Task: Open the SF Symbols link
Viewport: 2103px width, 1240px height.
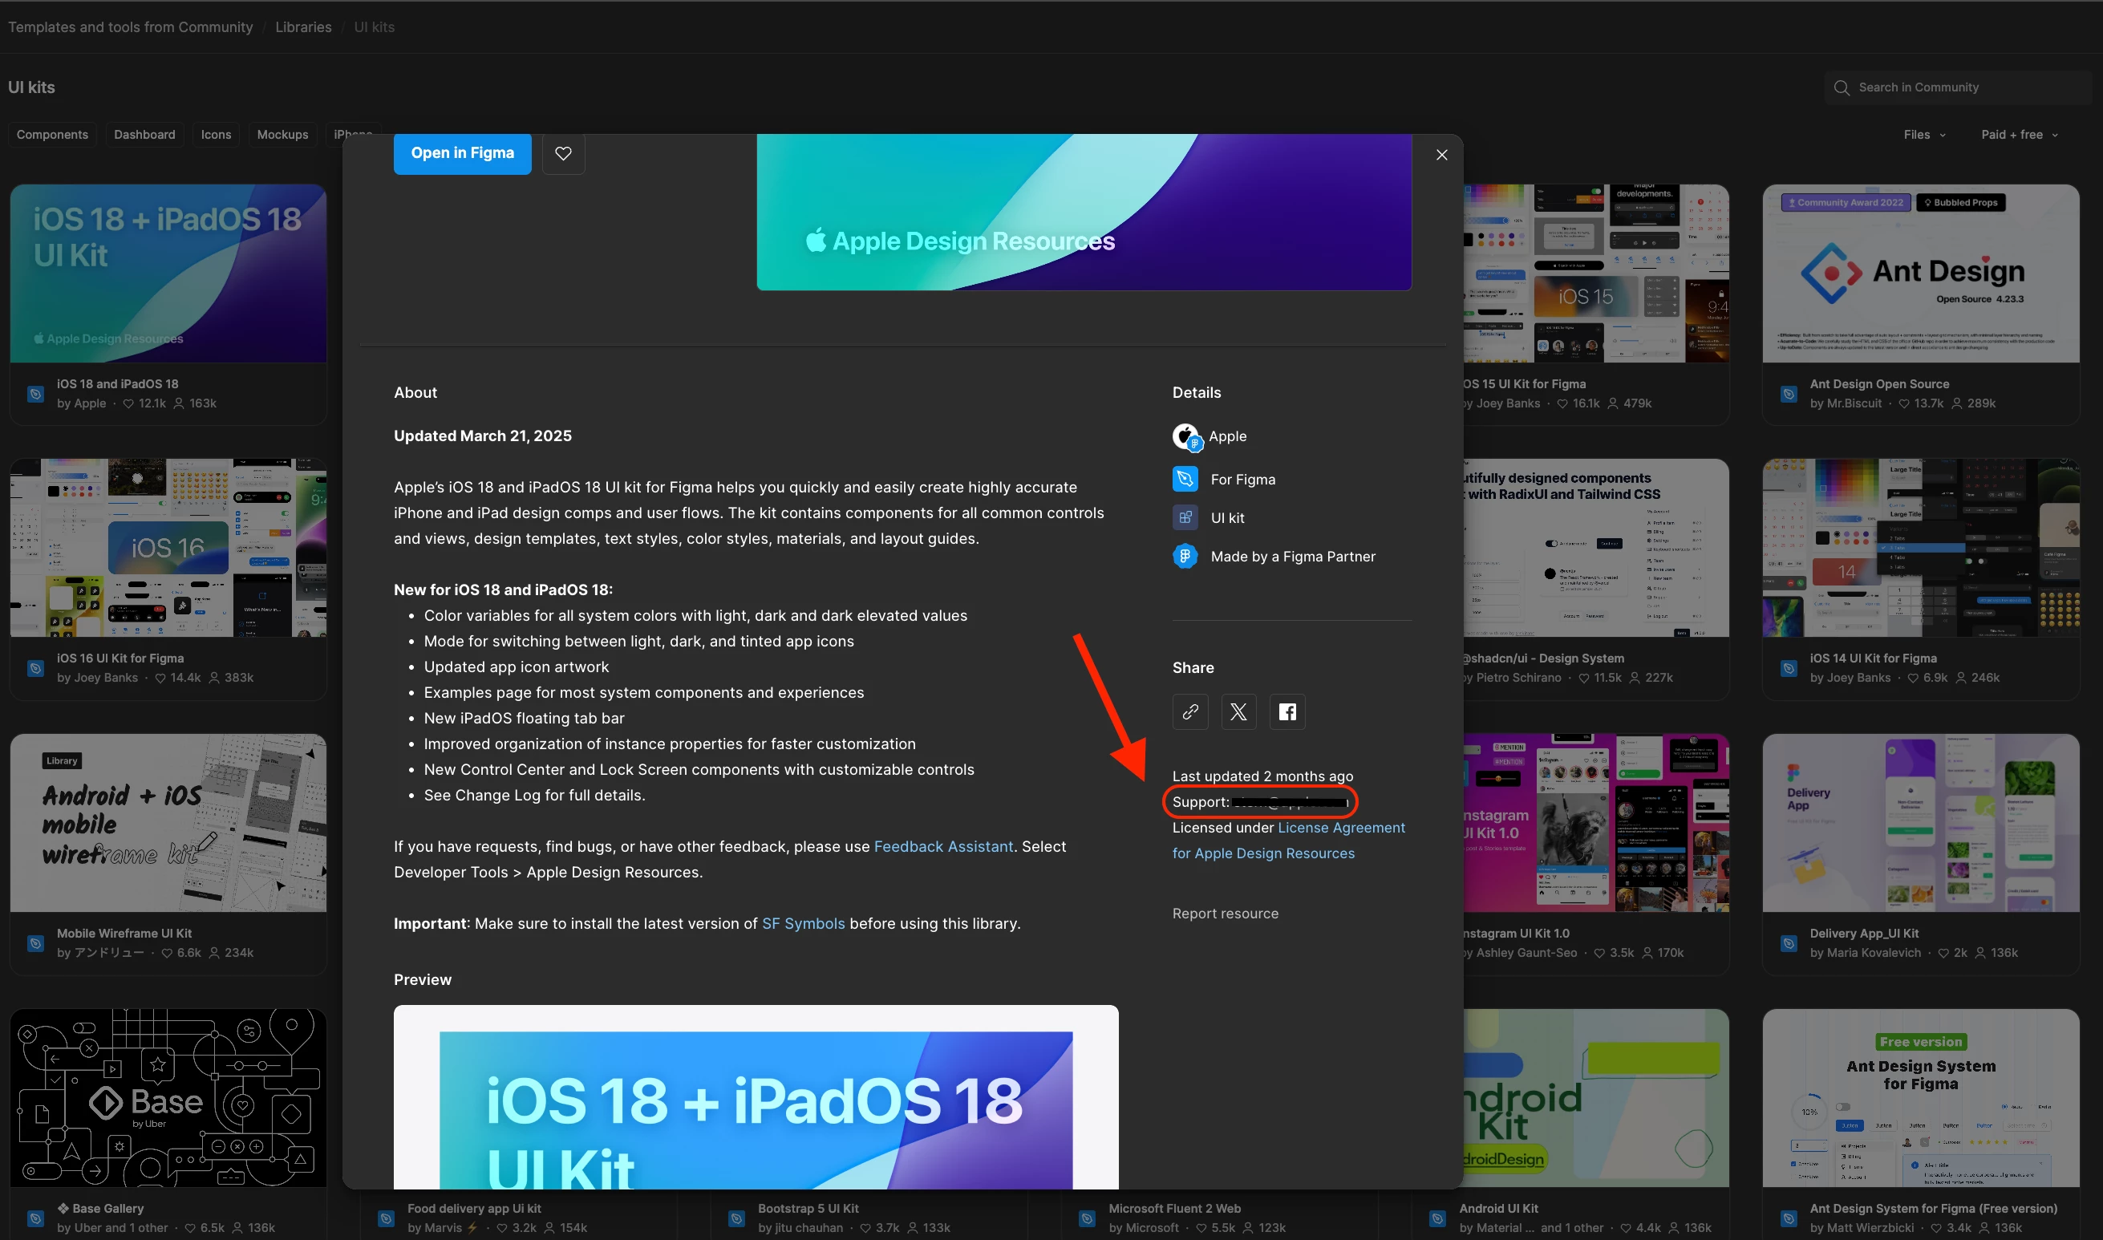Action: coord(803,923)
